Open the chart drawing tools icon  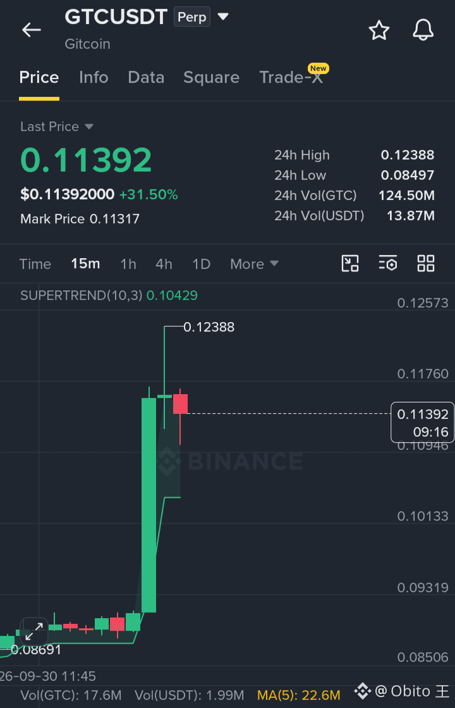(x=350, y=263)
